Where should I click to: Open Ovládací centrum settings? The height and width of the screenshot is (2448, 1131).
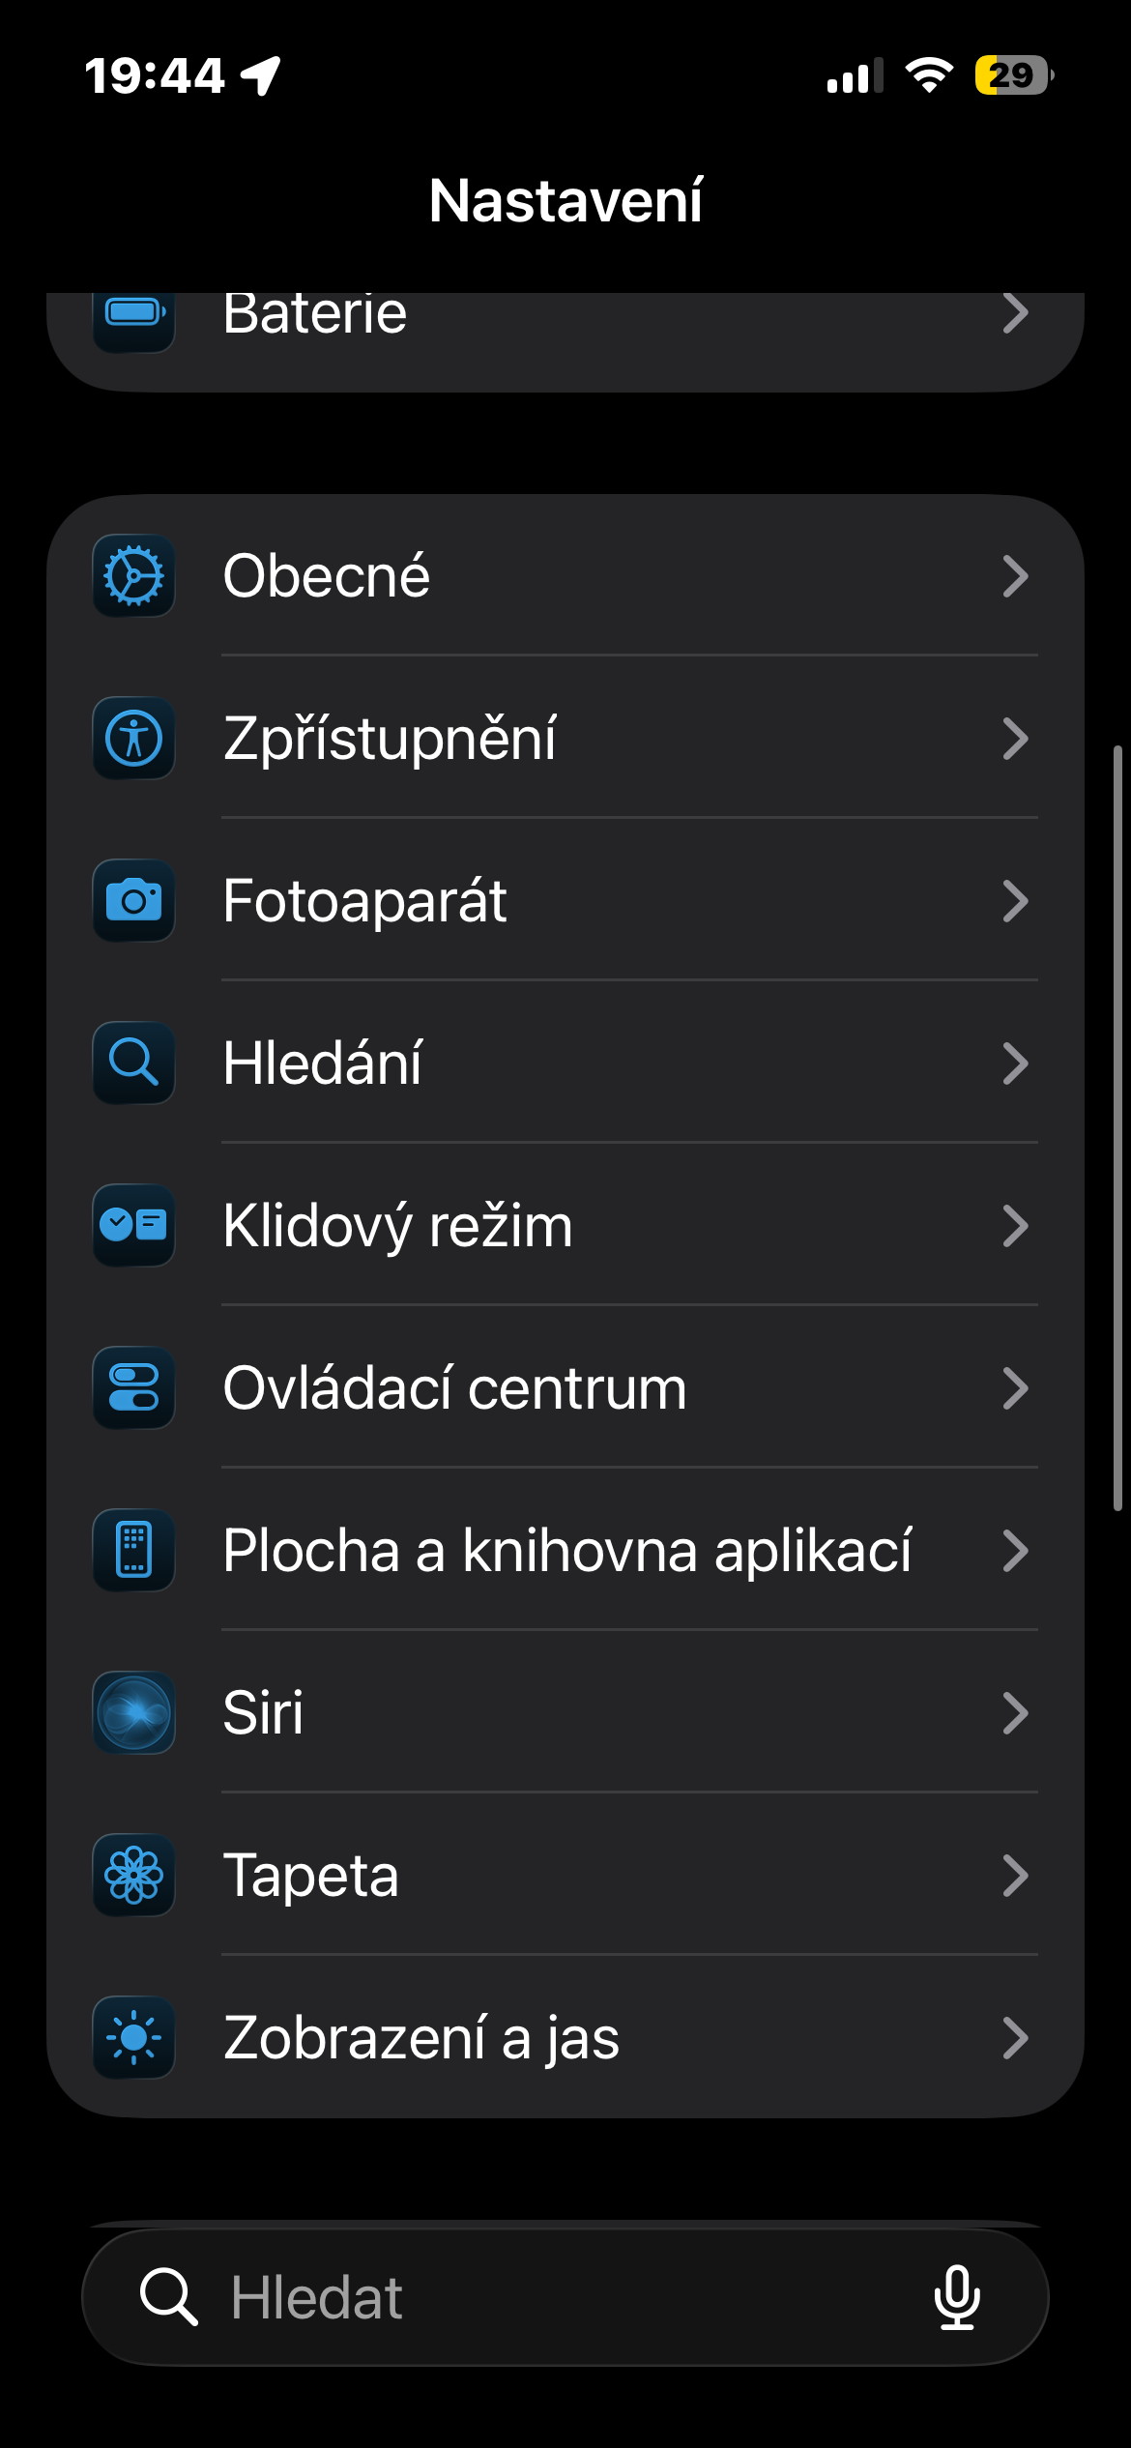coord(454,1388)
